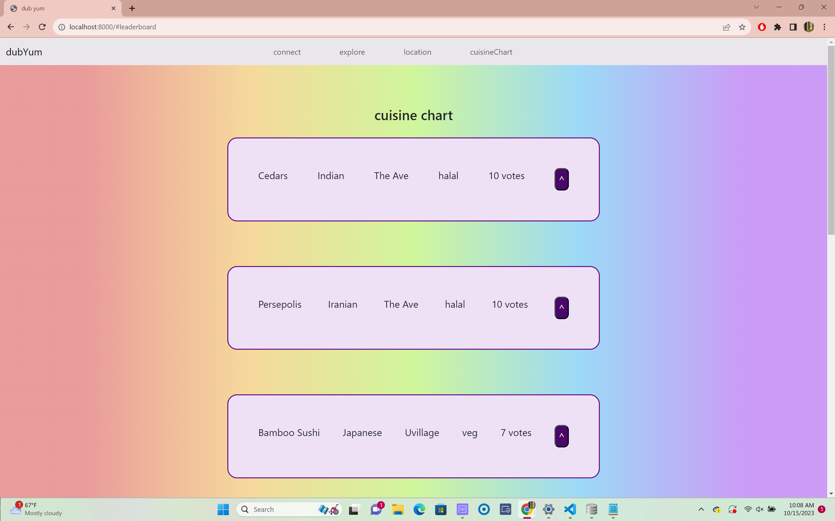Open a new browser tab
Image resolution: width=835 pixels, height=521 pixels.
(132, 8)
